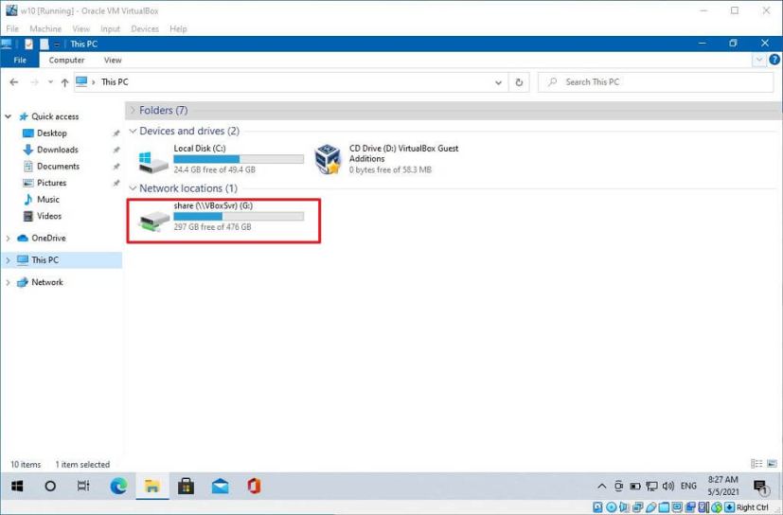Viewport: 783px width, 515px height.
Task: Open File Explorer help question mark
Action: tap(774, 60)
